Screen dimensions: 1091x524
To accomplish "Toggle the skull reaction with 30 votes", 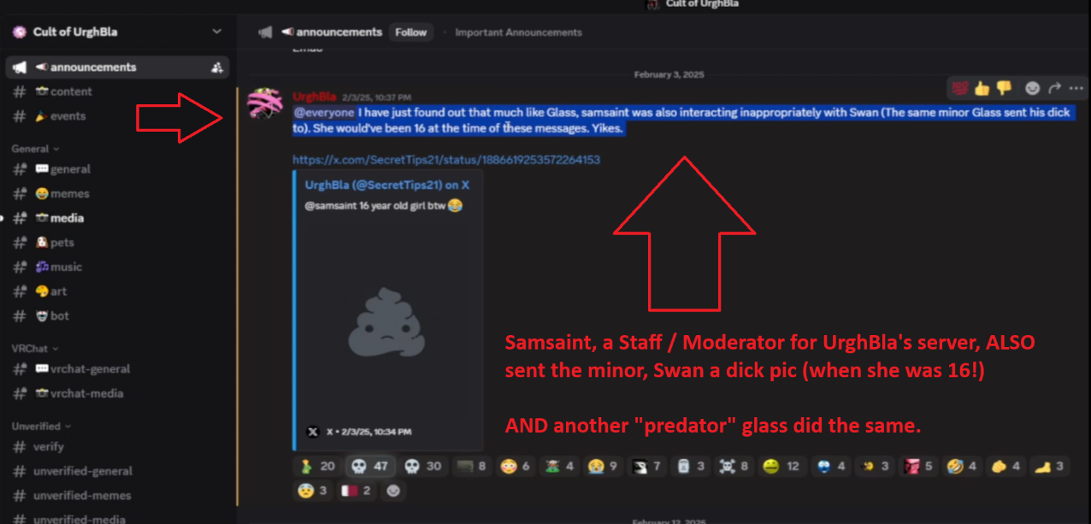I will click(x=422, y=466).
